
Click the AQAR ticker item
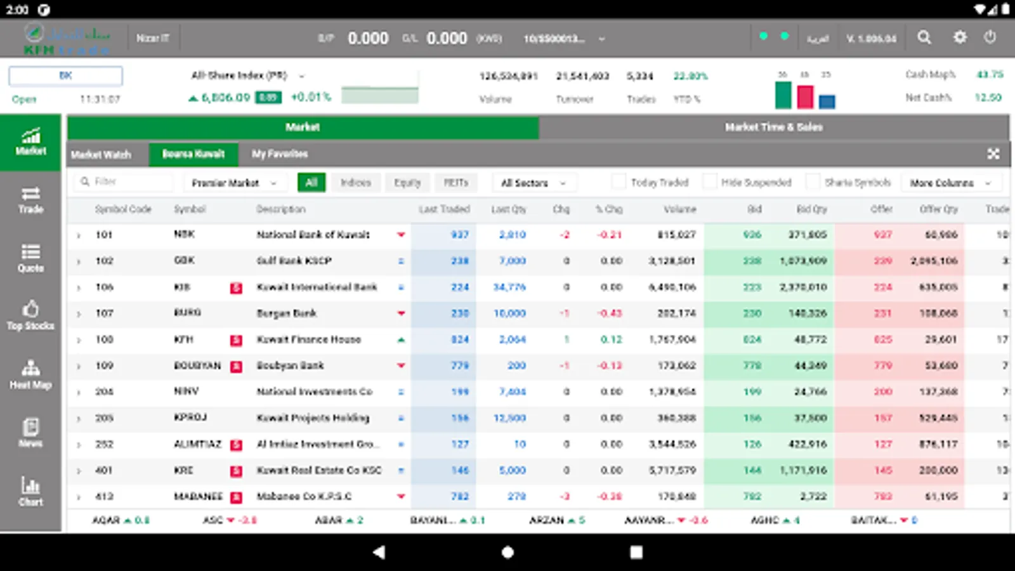pyautogui.click(x=121, y=520)
